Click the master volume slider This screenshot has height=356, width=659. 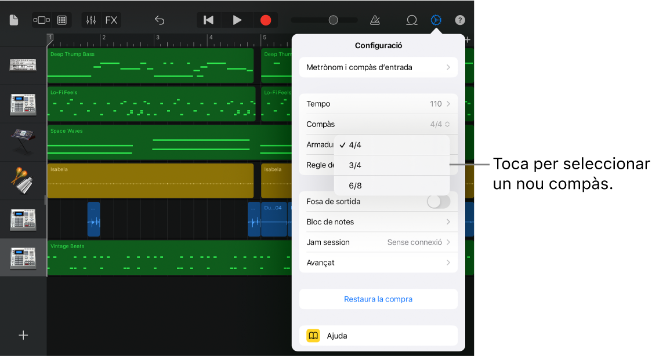click(x=332, y=20)
